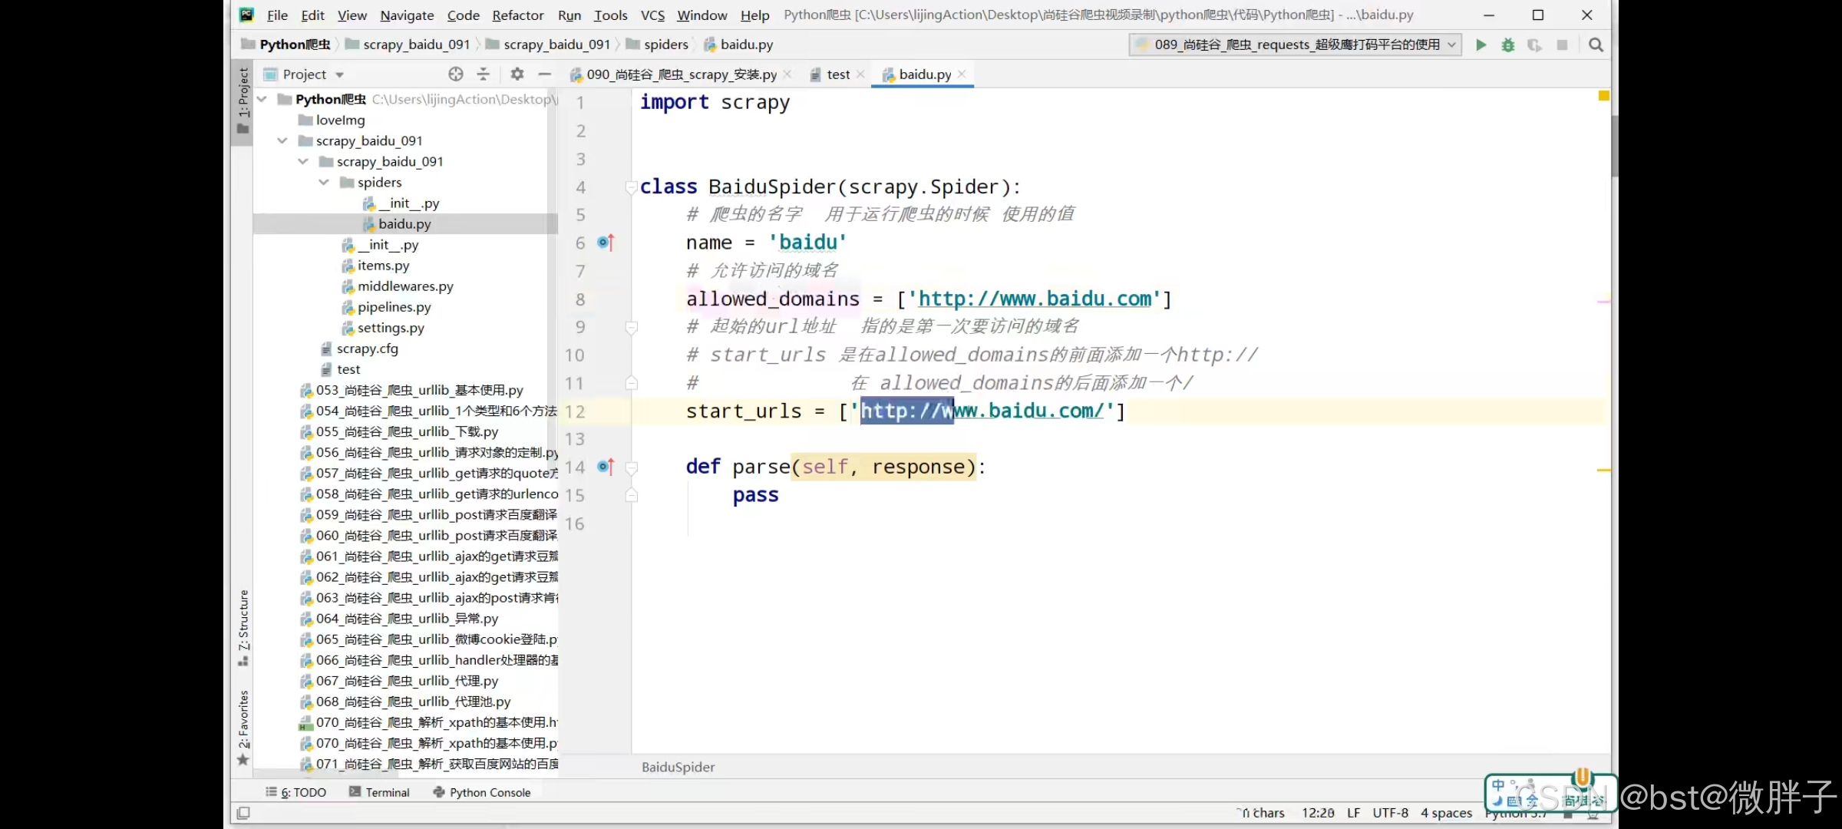This screenshot has height=829, width=1842.
Task: Click the editor vertical scrollbar
Action: 1615,146
